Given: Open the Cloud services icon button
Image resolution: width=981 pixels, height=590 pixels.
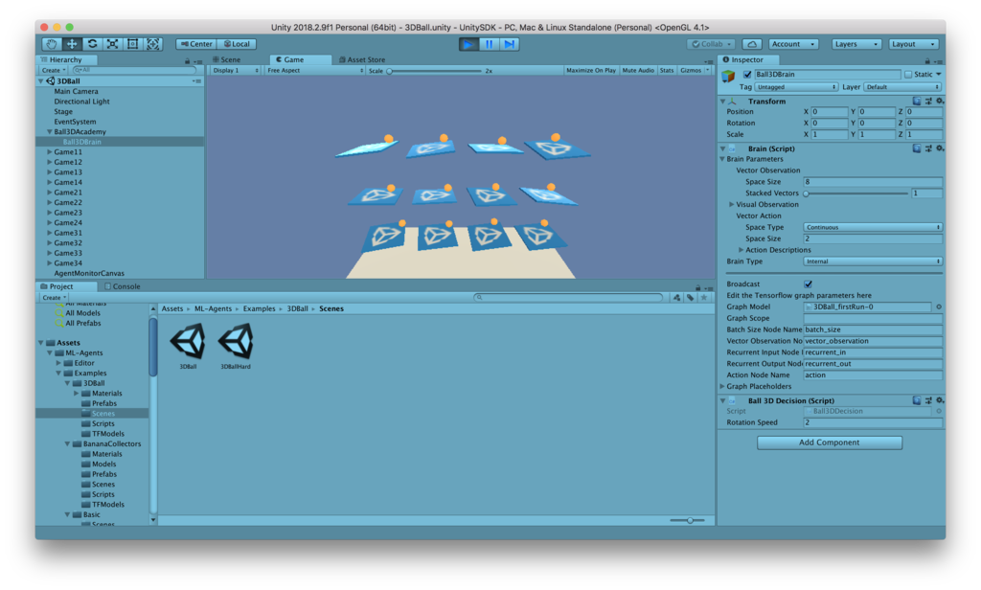Looking at the screenshot, I should point(752,44).
